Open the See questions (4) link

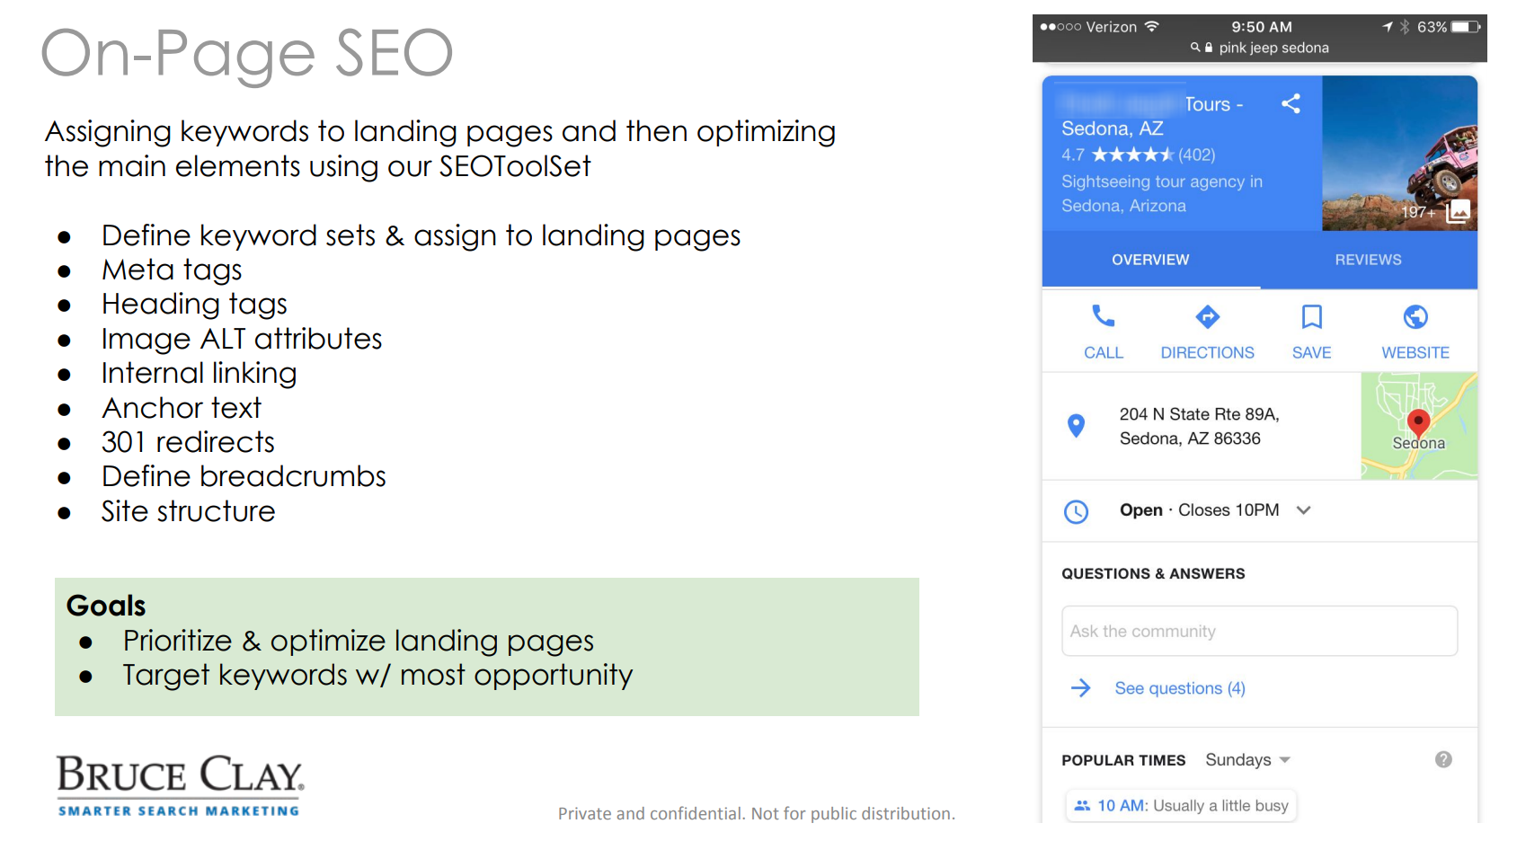(1179, 688)
